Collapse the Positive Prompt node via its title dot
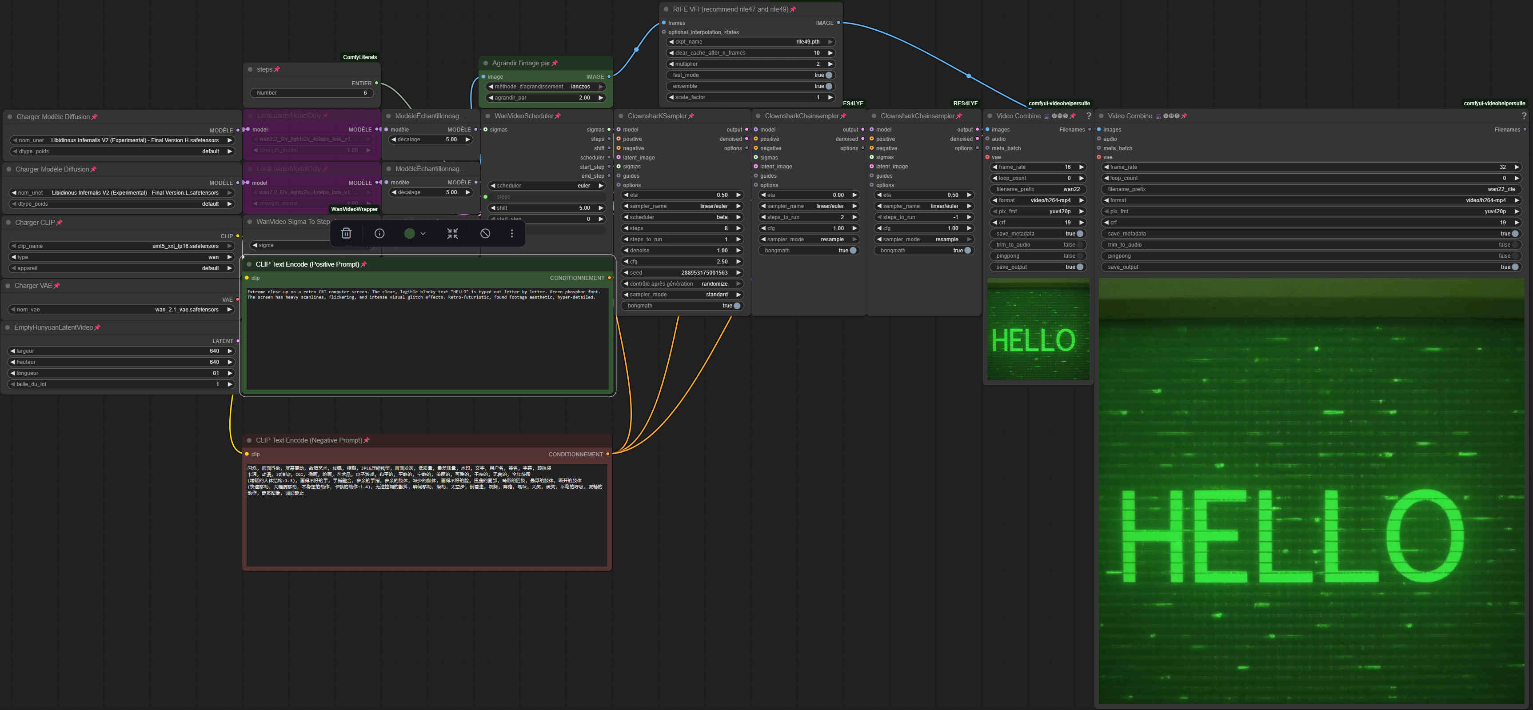This screenshot has height=710, width=1533. (x=249, y=264)
